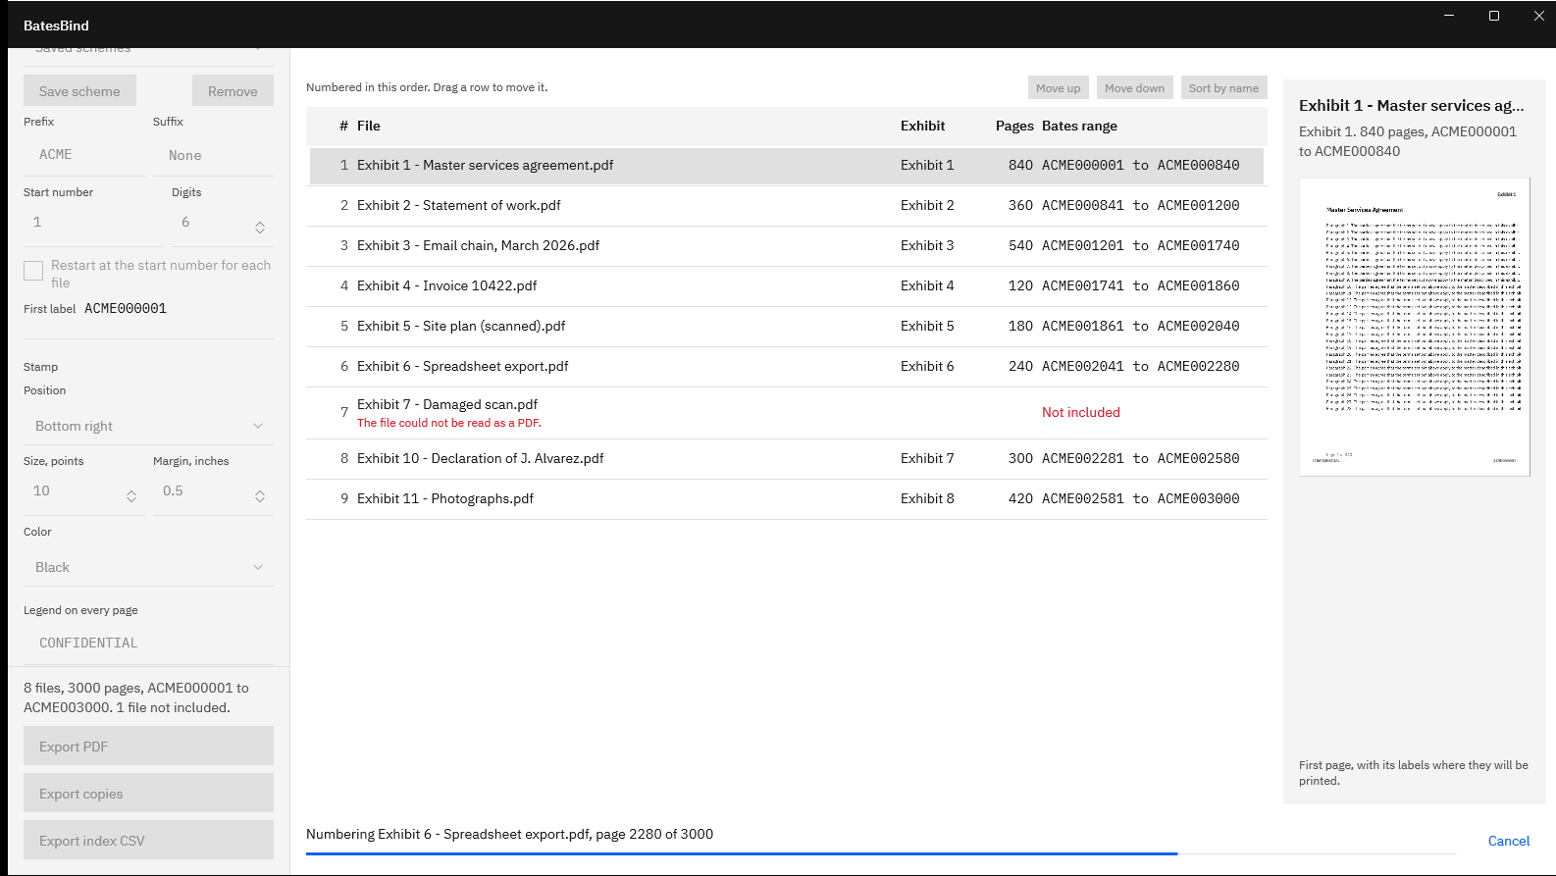Select the Master services agreement row

pos(787,165)
